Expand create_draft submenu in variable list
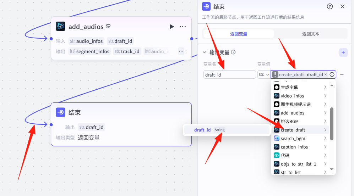354x196 pixels. pos(325,130)
